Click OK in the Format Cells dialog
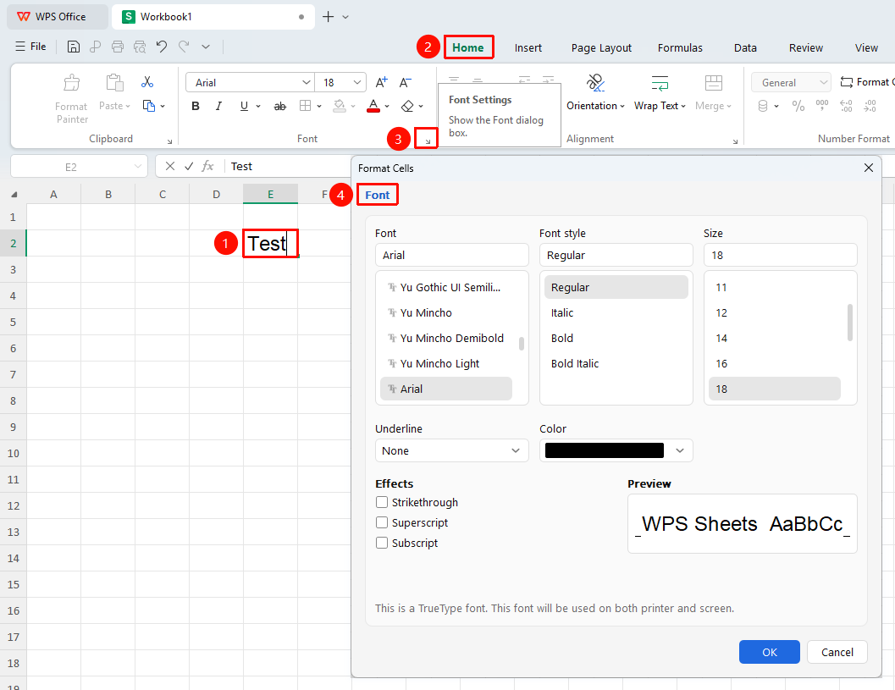This screenshot has height=690, width=895. pyautogui.click(x=769, y=652)
